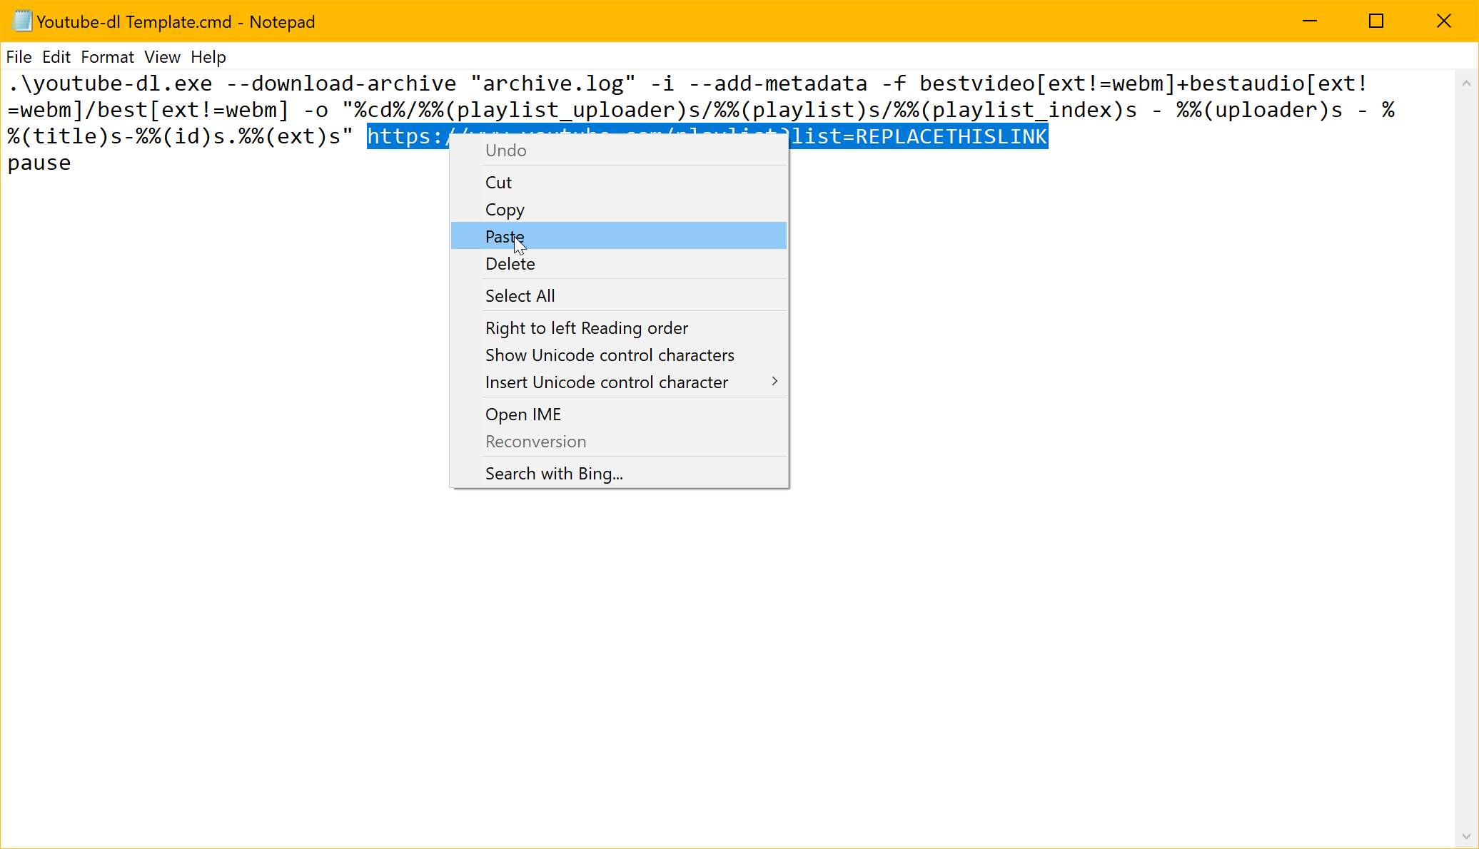Expand Insert Unicode control character submenu
Image resolution: width=1479 pixels, height=849 pixels.
point(619,382)
